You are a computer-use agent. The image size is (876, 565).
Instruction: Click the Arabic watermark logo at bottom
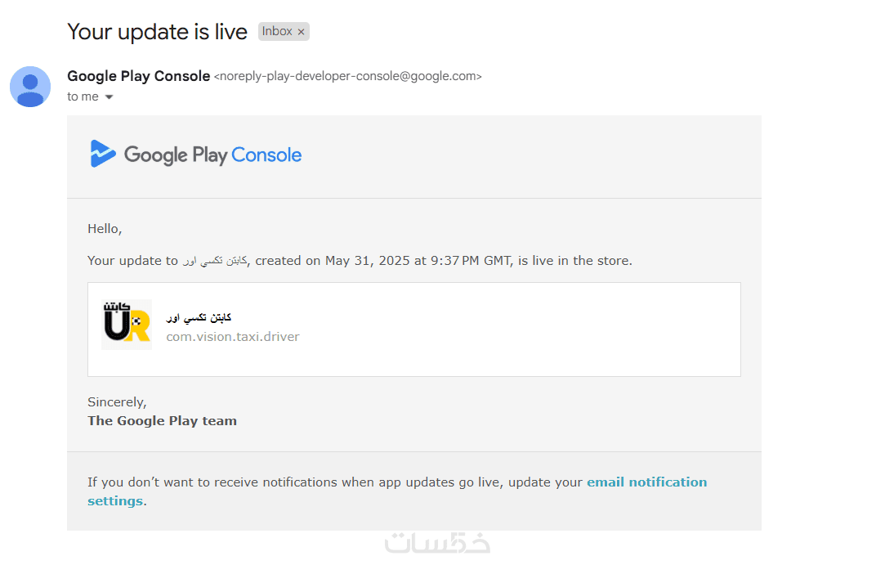437,543
